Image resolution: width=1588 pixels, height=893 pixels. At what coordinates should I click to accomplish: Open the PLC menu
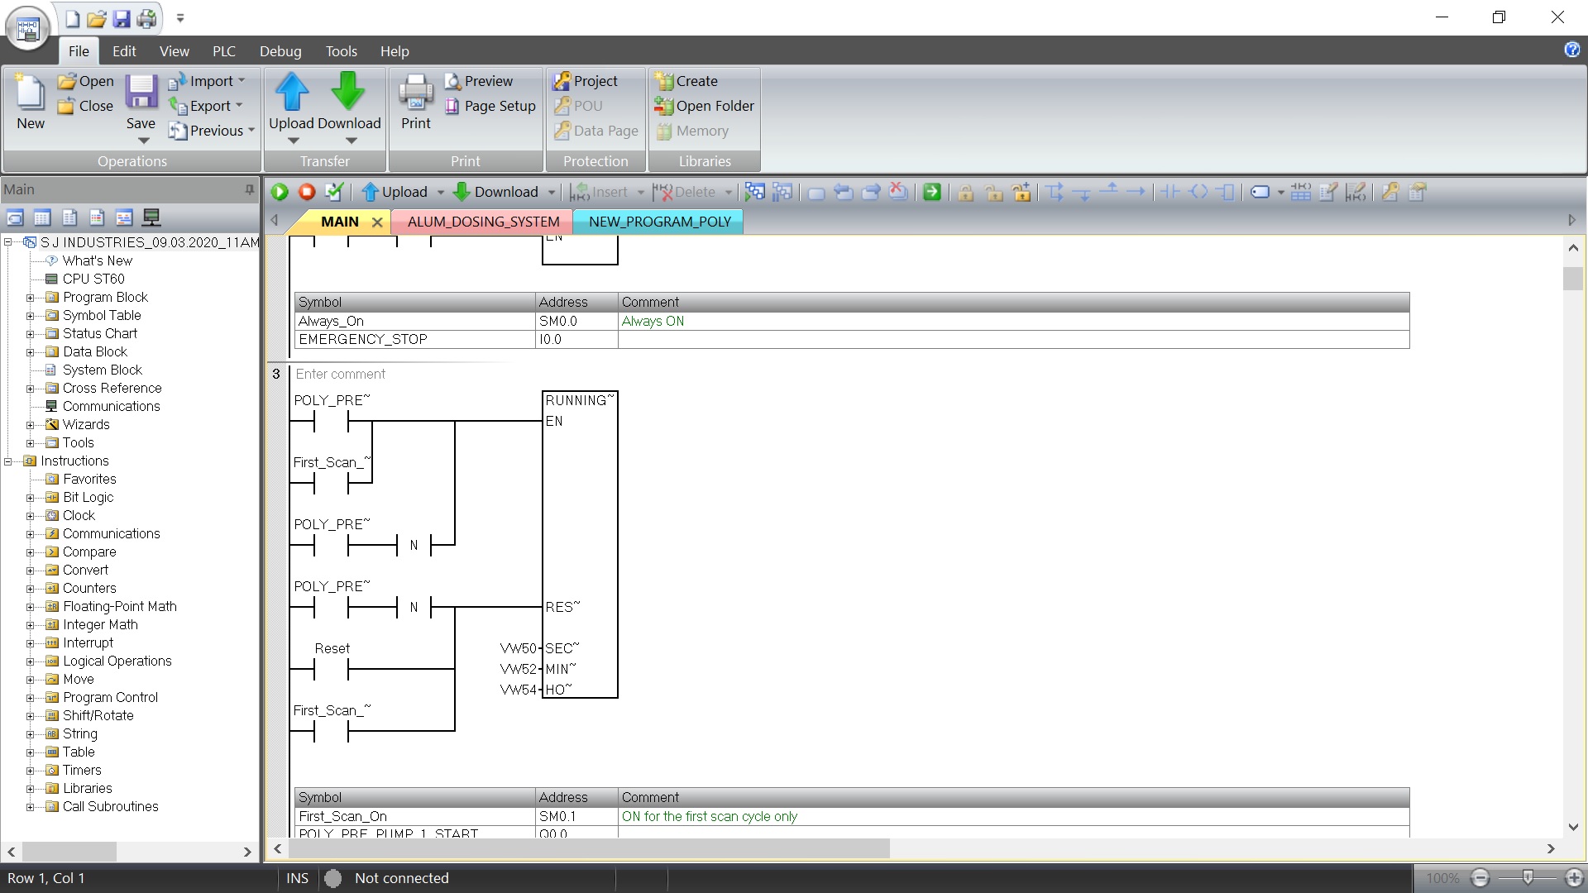click(223, 51)
